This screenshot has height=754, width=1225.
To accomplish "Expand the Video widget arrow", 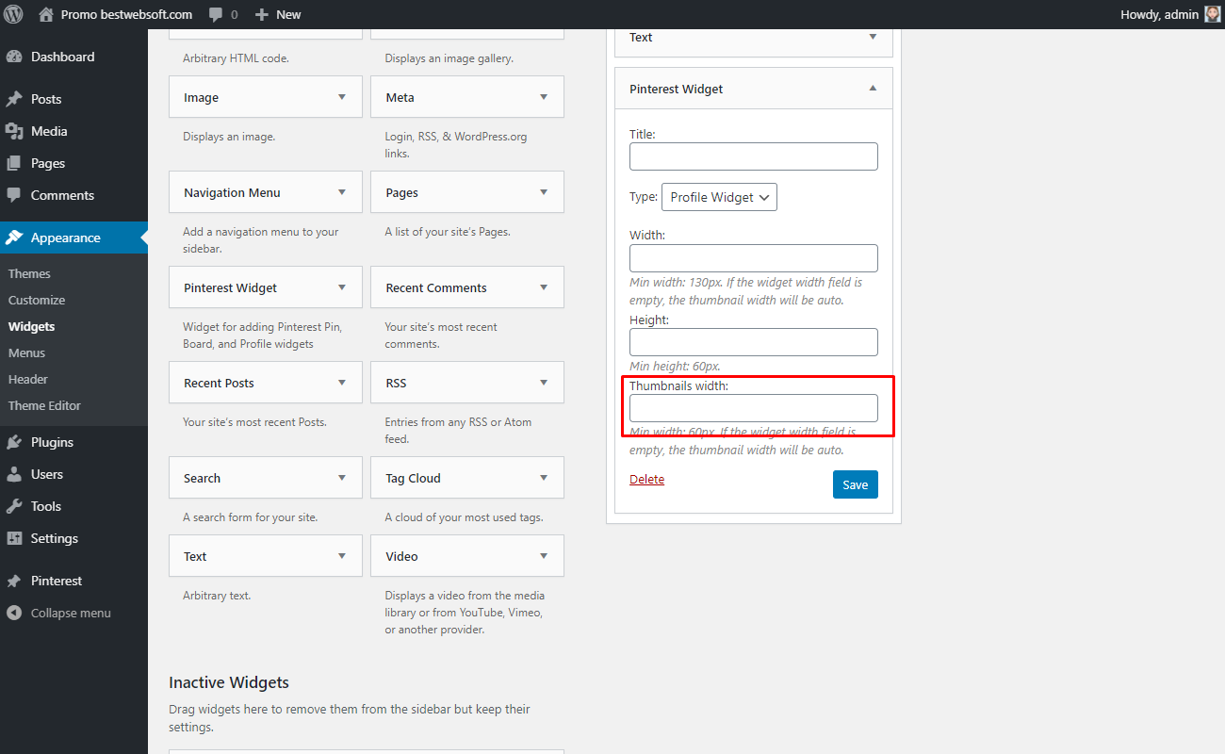I will coord(544,556).
